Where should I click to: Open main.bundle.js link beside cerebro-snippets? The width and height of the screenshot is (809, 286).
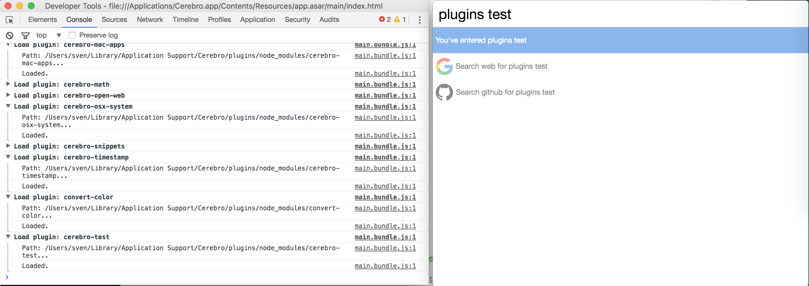(385, 146)
